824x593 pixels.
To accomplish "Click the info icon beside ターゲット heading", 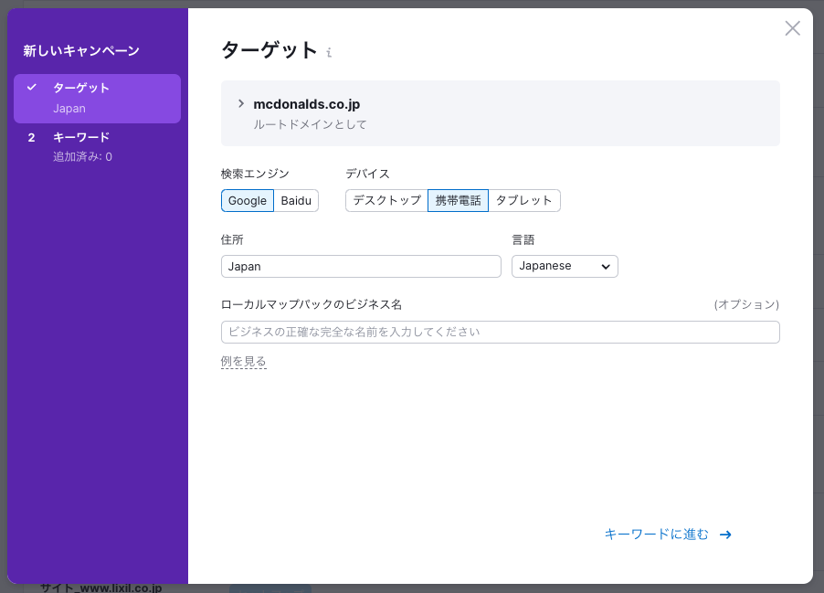I will [329, 53].
